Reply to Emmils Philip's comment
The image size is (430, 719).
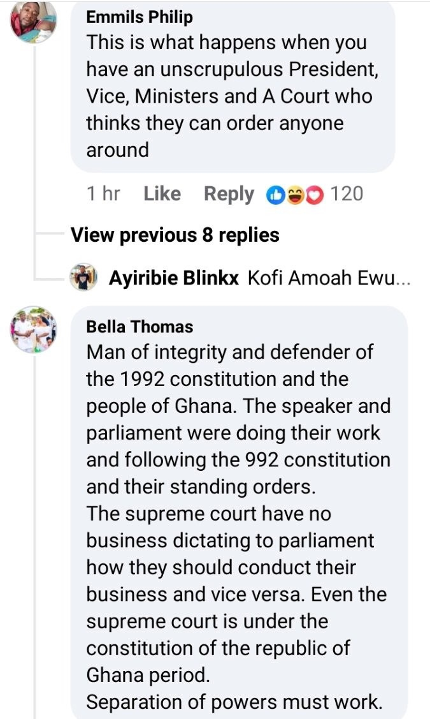(229, 194)
